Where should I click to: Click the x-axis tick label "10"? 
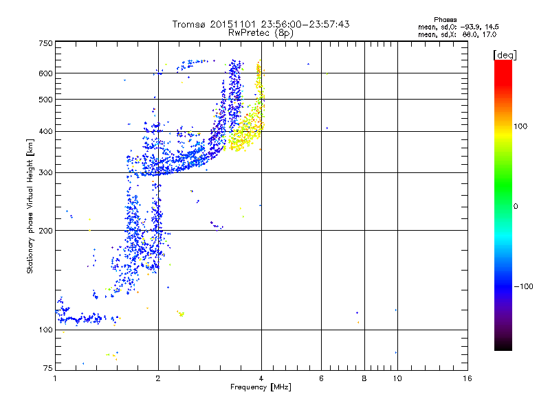coord(397,378)
